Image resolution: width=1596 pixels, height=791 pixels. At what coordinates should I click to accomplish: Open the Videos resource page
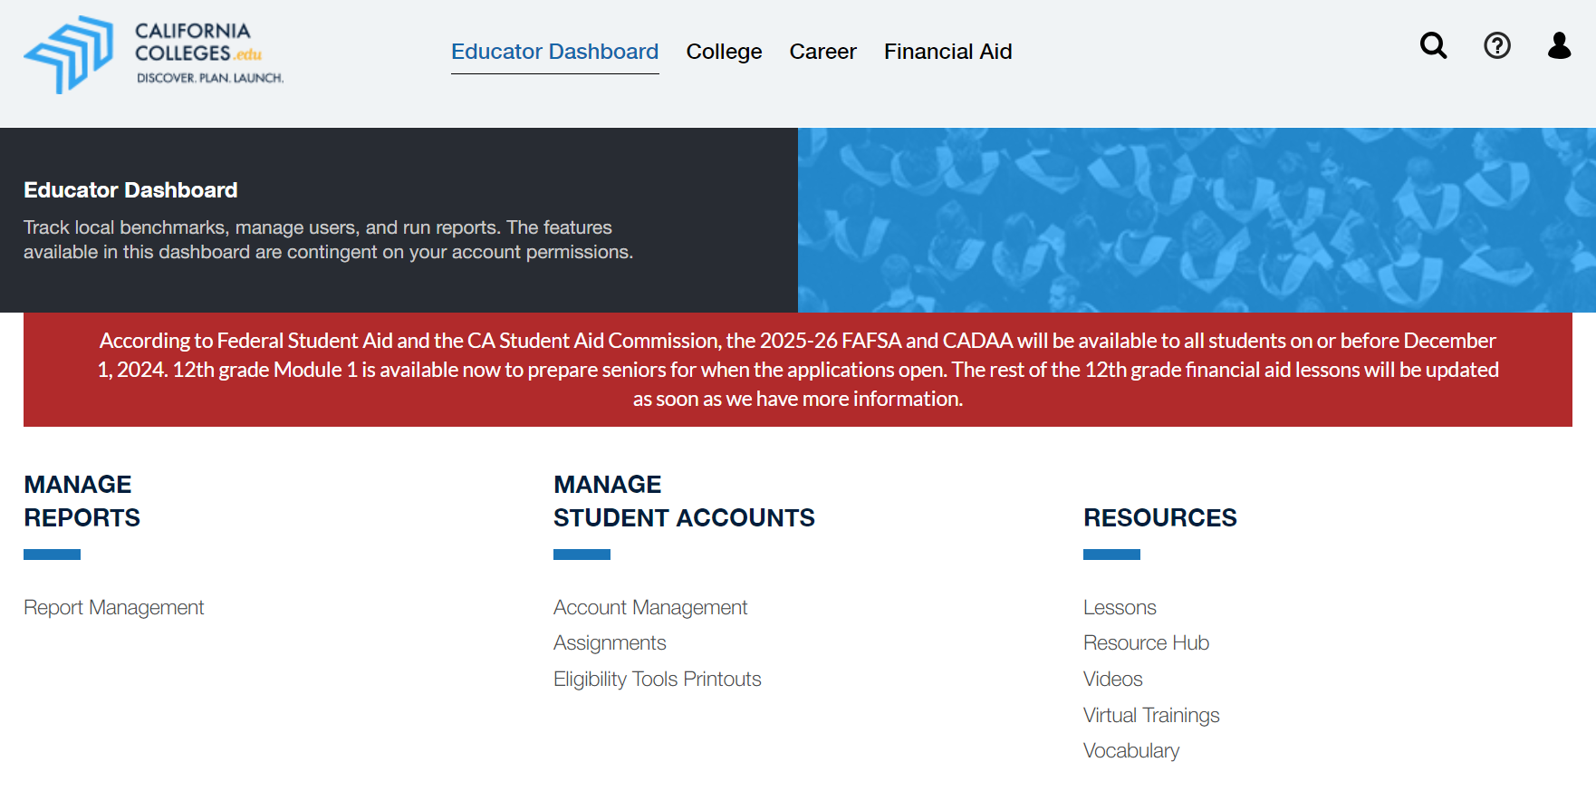[x=1112, y=679]
